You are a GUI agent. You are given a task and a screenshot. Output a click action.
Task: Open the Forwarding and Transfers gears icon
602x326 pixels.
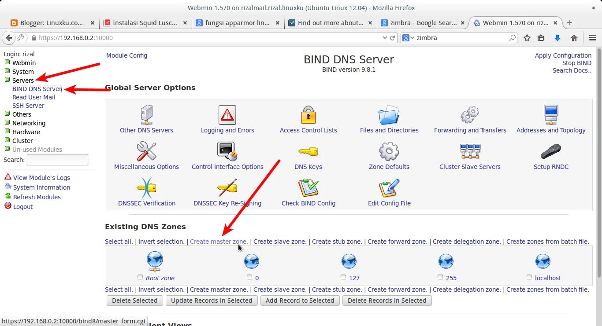coord(470,115)
